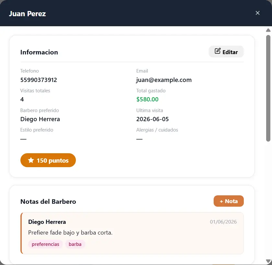The image size is (272, 265).
Task: Click the Alergias / cuidados label
Action: click(x=157, y=130)
